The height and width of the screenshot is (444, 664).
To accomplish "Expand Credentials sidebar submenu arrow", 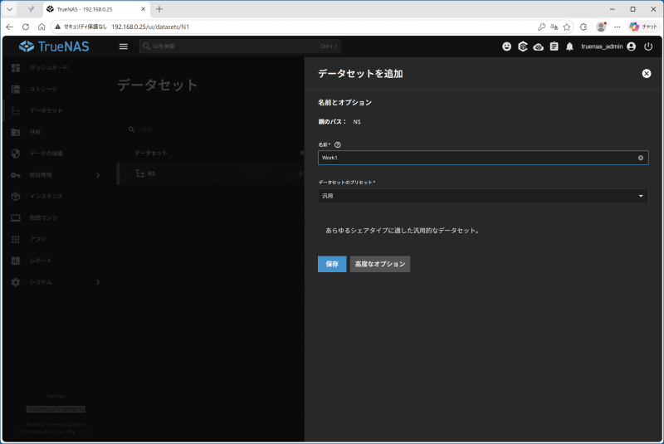I will click(98, 175).
